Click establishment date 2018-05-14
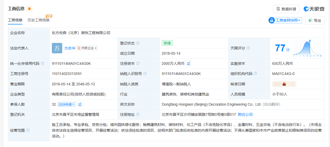 [x=171, y=53]
